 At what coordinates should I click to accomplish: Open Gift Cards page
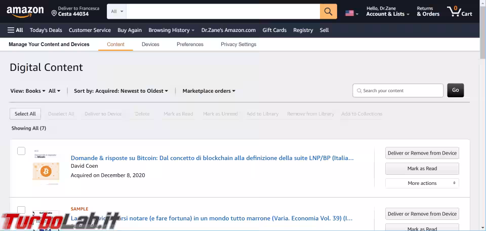274,30
